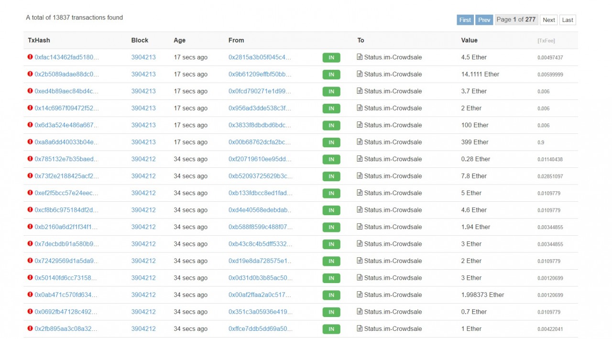The width and height of the screenshot is (612, 339).
Task: Click red error icon beside 0xcf8b6c975184df2d hash
Action: point(31,210)
